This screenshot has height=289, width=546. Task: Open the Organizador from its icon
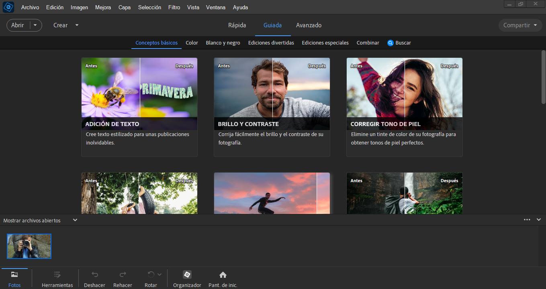click(187, 275)
